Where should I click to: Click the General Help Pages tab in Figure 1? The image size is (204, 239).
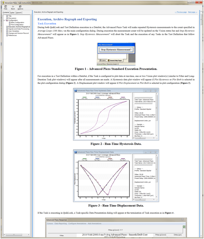tap(115, 60)
